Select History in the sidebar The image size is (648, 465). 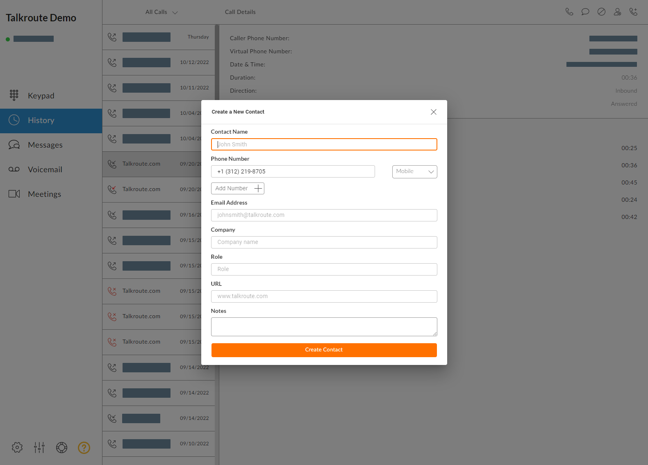[x=51, y=121]
